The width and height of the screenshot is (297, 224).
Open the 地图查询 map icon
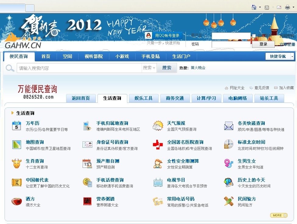click(16, 145)
